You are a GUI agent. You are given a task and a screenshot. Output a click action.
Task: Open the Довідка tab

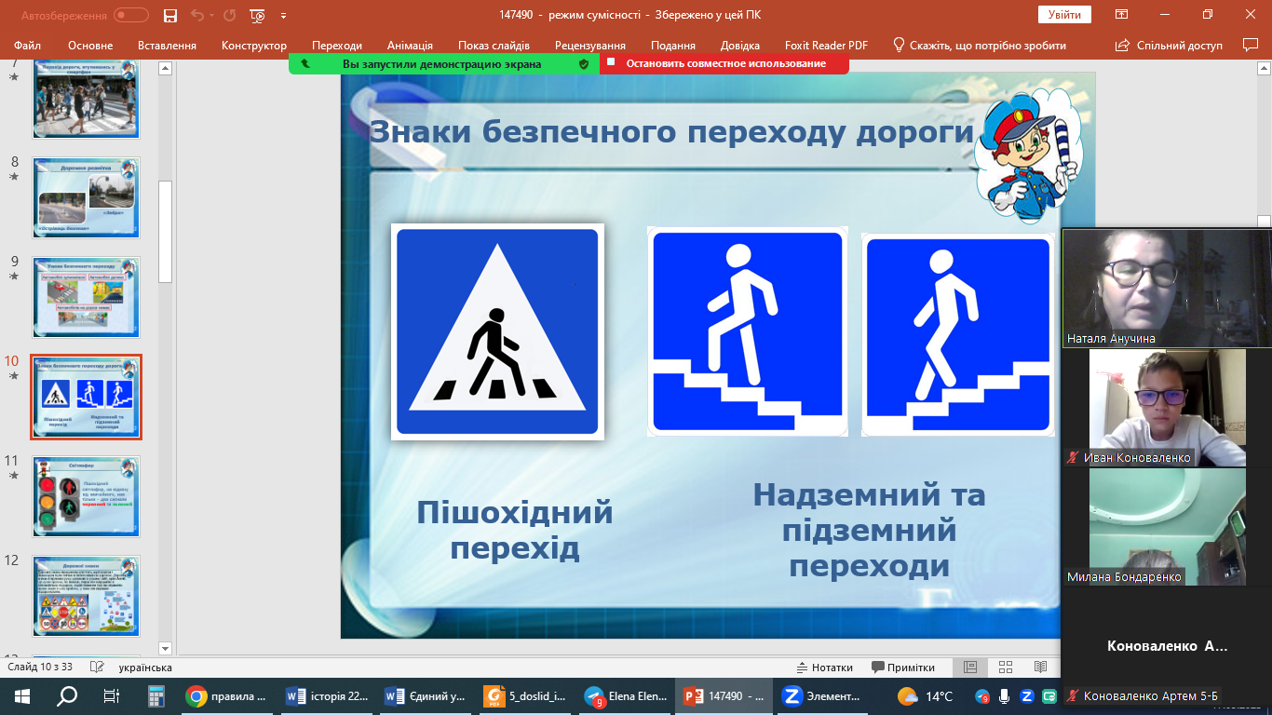click(x=740, y=46)
